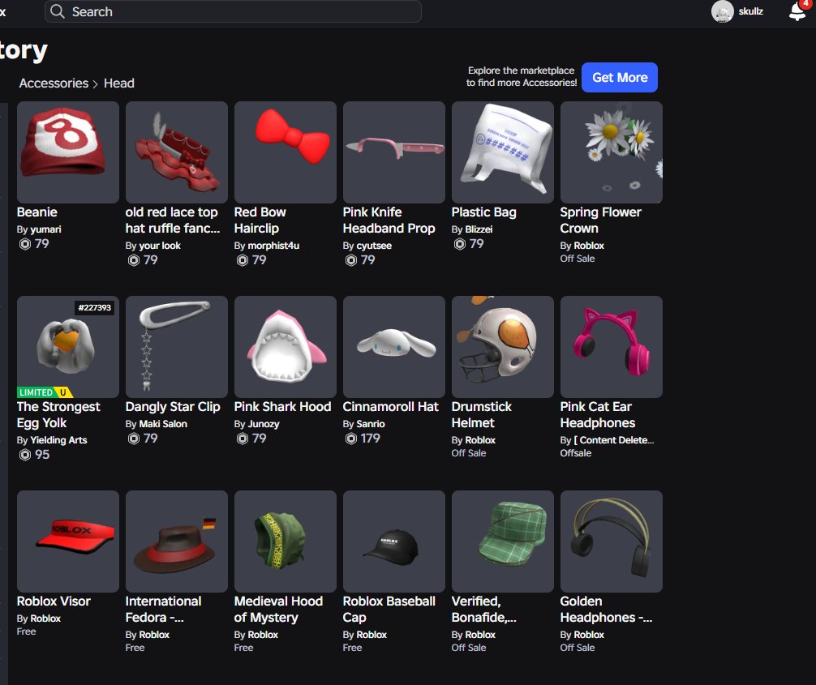Open the Plastic Bag item image
816x685 pixels.
(x=503, y=152)
